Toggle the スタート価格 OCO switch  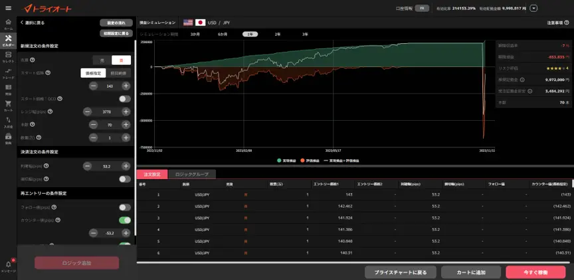click(x=124, y=99)
